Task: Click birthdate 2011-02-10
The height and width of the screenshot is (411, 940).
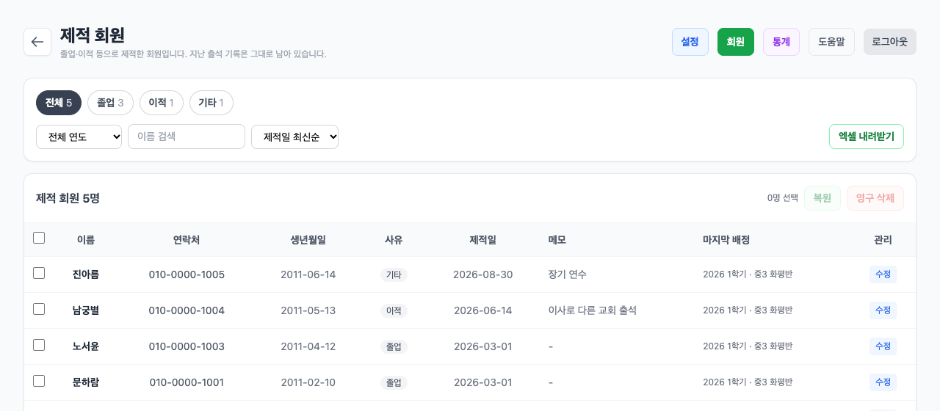Action: point(308,382)
